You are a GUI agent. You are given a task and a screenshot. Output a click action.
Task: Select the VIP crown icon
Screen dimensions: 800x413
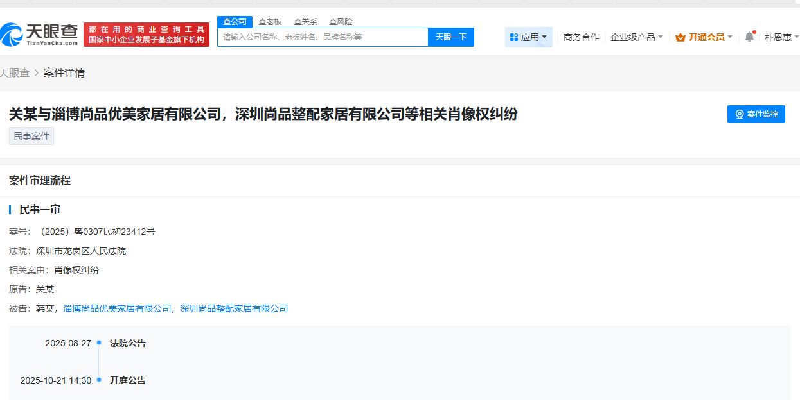680,38
